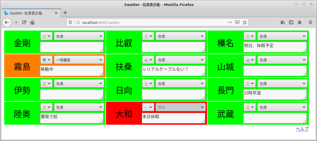
Task: Expand 霧島's 一時離席 status dropdown
Action: tap(79, 60)
